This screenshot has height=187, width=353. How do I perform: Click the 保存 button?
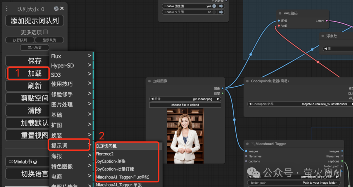[28, 61]
